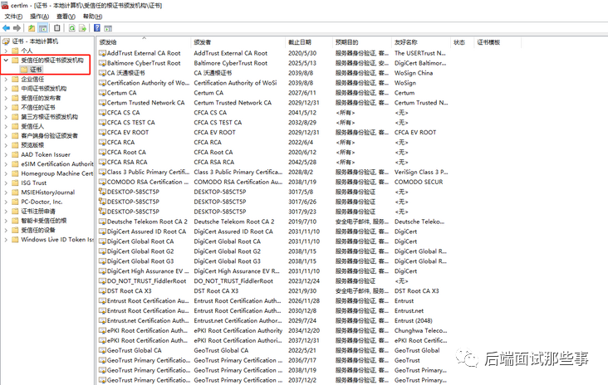Select the 证书注册申请 tree item
Viewport: 608px width, 385px height.
click(x=38, y=211)
